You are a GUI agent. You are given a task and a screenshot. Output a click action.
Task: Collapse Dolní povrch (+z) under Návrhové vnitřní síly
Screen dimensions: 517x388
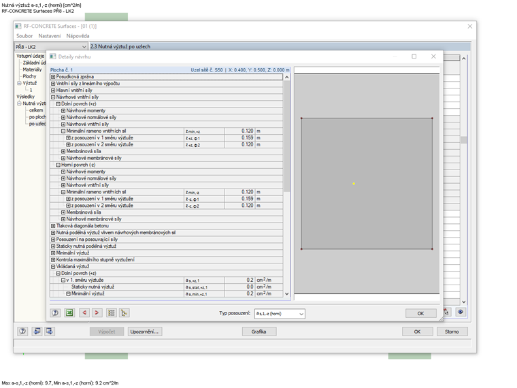58,104
